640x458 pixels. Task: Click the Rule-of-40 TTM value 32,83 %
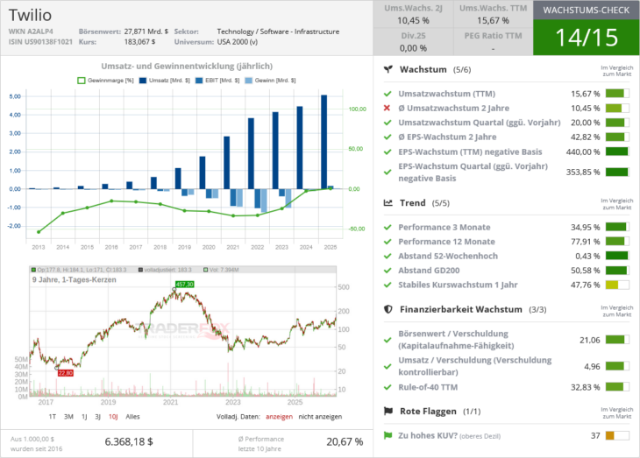coord(586,387)
